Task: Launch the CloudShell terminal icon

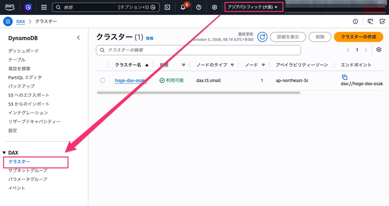Action: 167,7
